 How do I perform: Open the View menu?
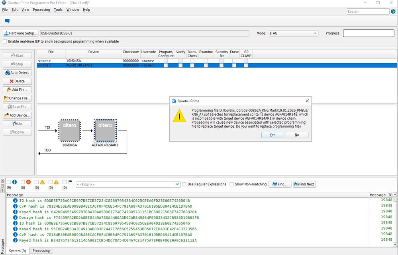tap(25, 10)
